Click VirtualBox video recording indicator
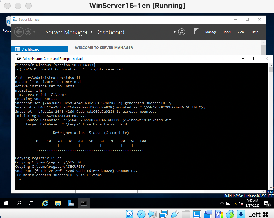The height and width of the screenshot is (218, 274). click(208, 214)
